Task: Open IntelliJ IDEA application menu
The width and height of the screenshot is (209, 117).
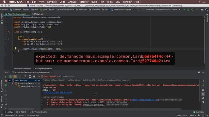Action: (16, 2)
